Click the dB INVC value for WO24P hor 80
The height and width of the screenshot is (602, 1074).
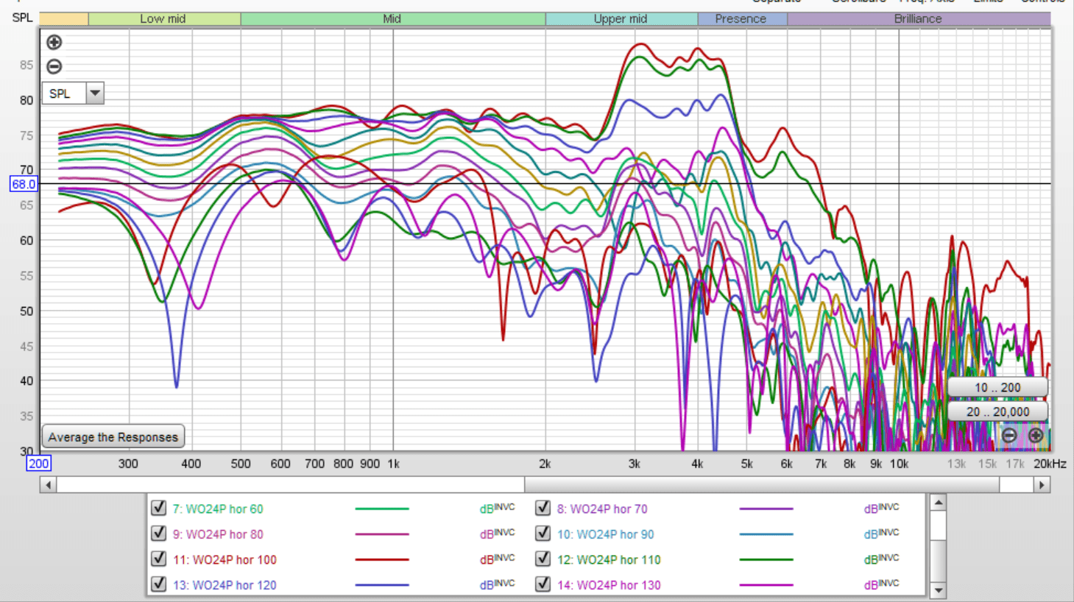497,534
